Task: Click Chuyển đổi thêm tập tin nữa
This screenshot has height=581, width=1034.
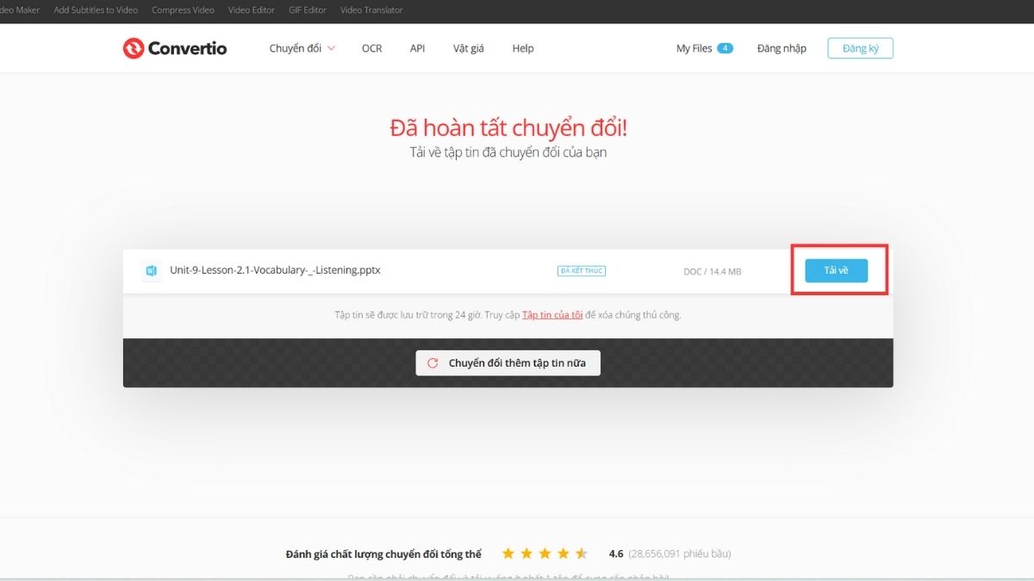Action: 508,362
